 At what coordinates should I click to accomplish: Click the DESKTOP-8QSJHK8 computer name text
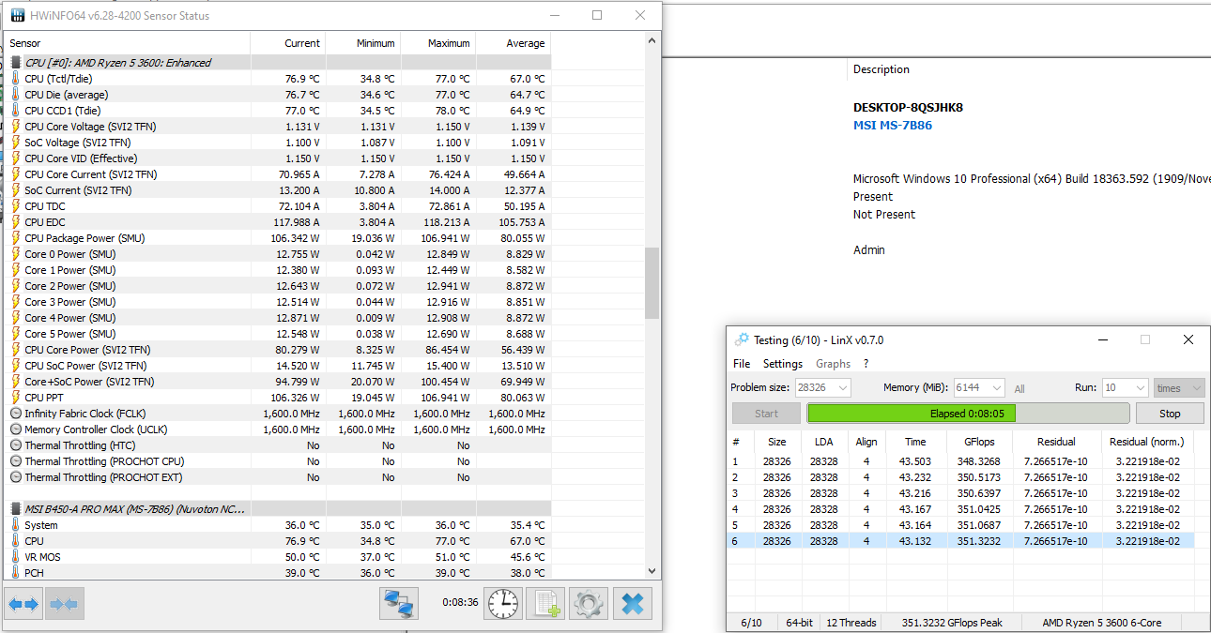pyautogui.click(x=908, y=107)
